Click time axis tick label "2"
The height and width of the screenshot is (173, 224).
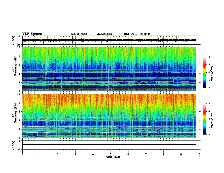[x=58, y=154]
